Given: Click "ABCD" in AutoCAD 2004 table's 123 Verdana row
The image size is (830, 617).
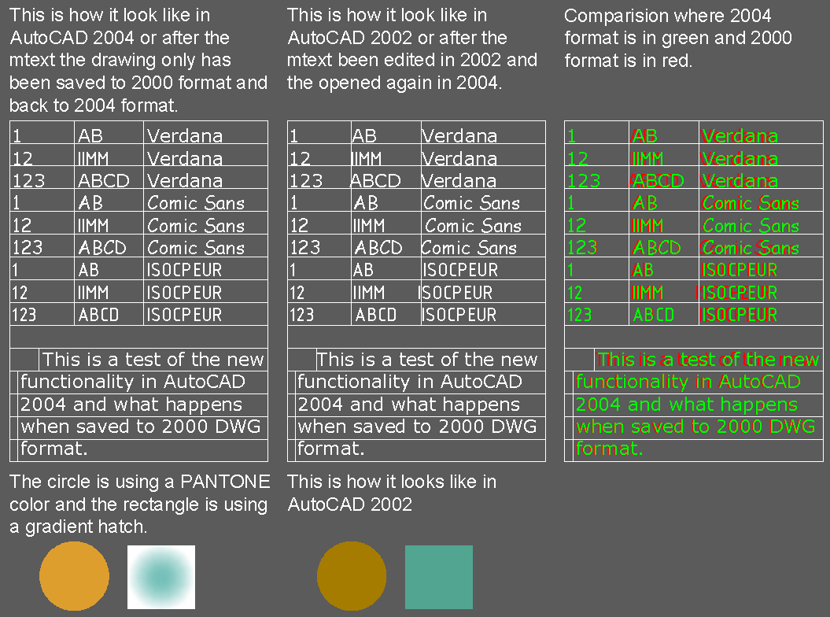Looking at the screenshot, I should tap(103, 180).
